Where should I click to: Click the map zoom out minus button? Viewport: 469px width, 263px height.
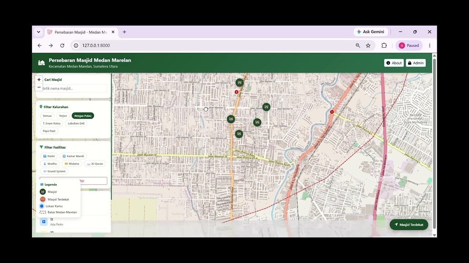tap(39, 87)
